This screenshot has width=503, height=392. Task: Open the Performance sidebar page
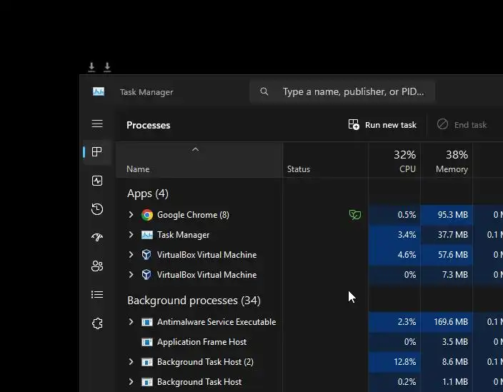pos(97,181)
